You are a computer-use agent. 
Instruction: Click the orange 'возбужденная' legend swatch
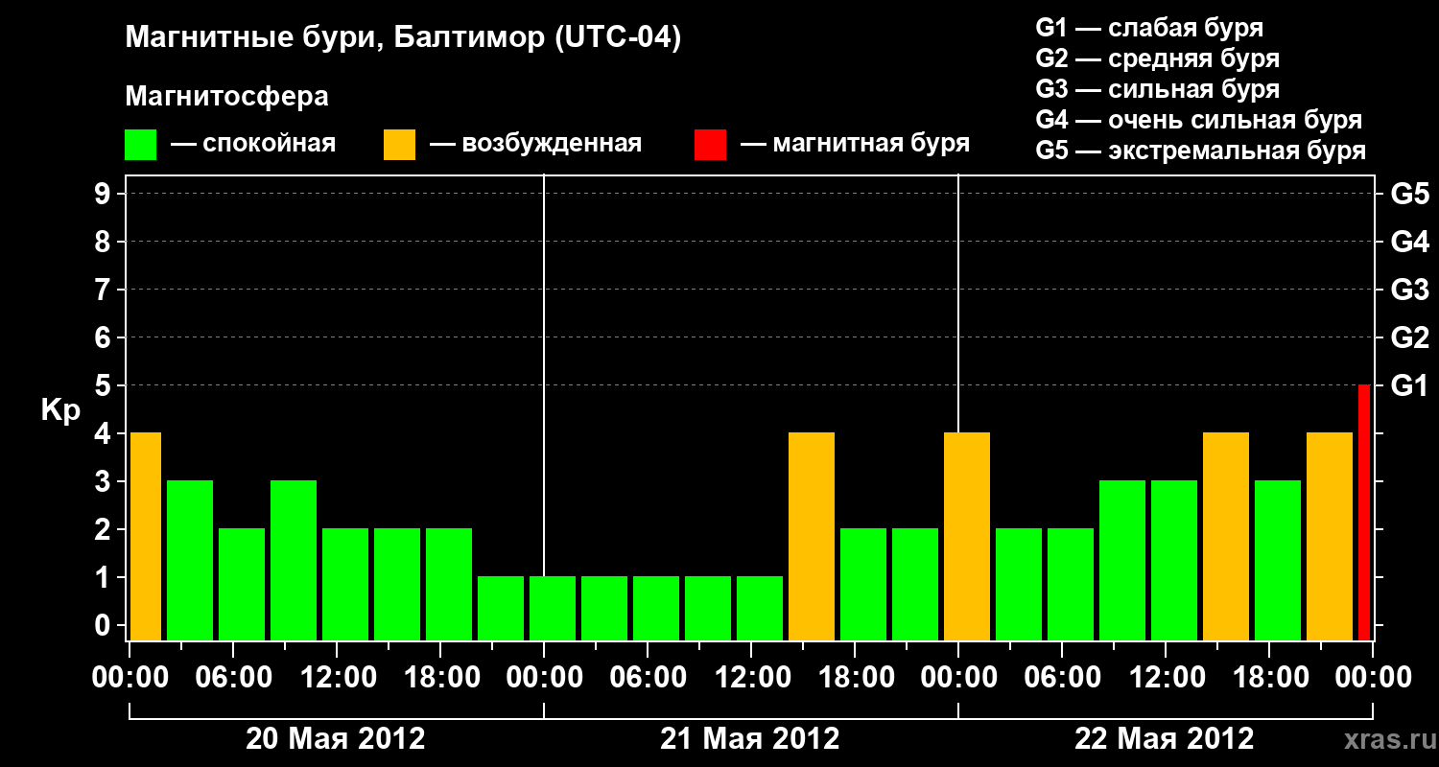pyautogui.click(x=400, y=145)
